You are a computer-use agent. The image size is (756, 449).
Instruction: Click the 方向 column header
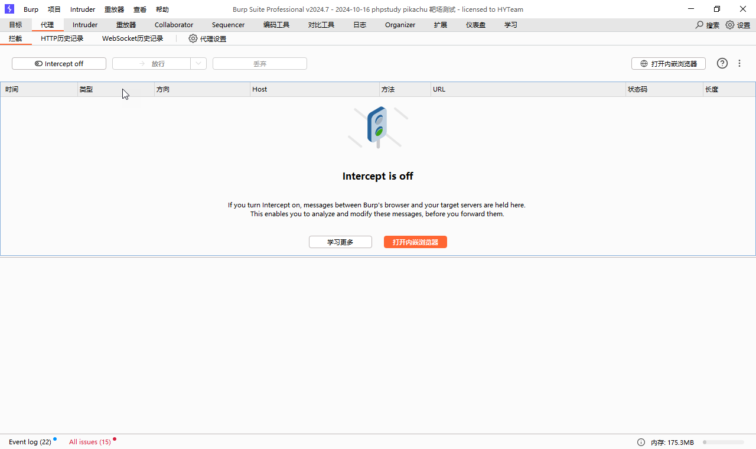click(x=202, y=89)
